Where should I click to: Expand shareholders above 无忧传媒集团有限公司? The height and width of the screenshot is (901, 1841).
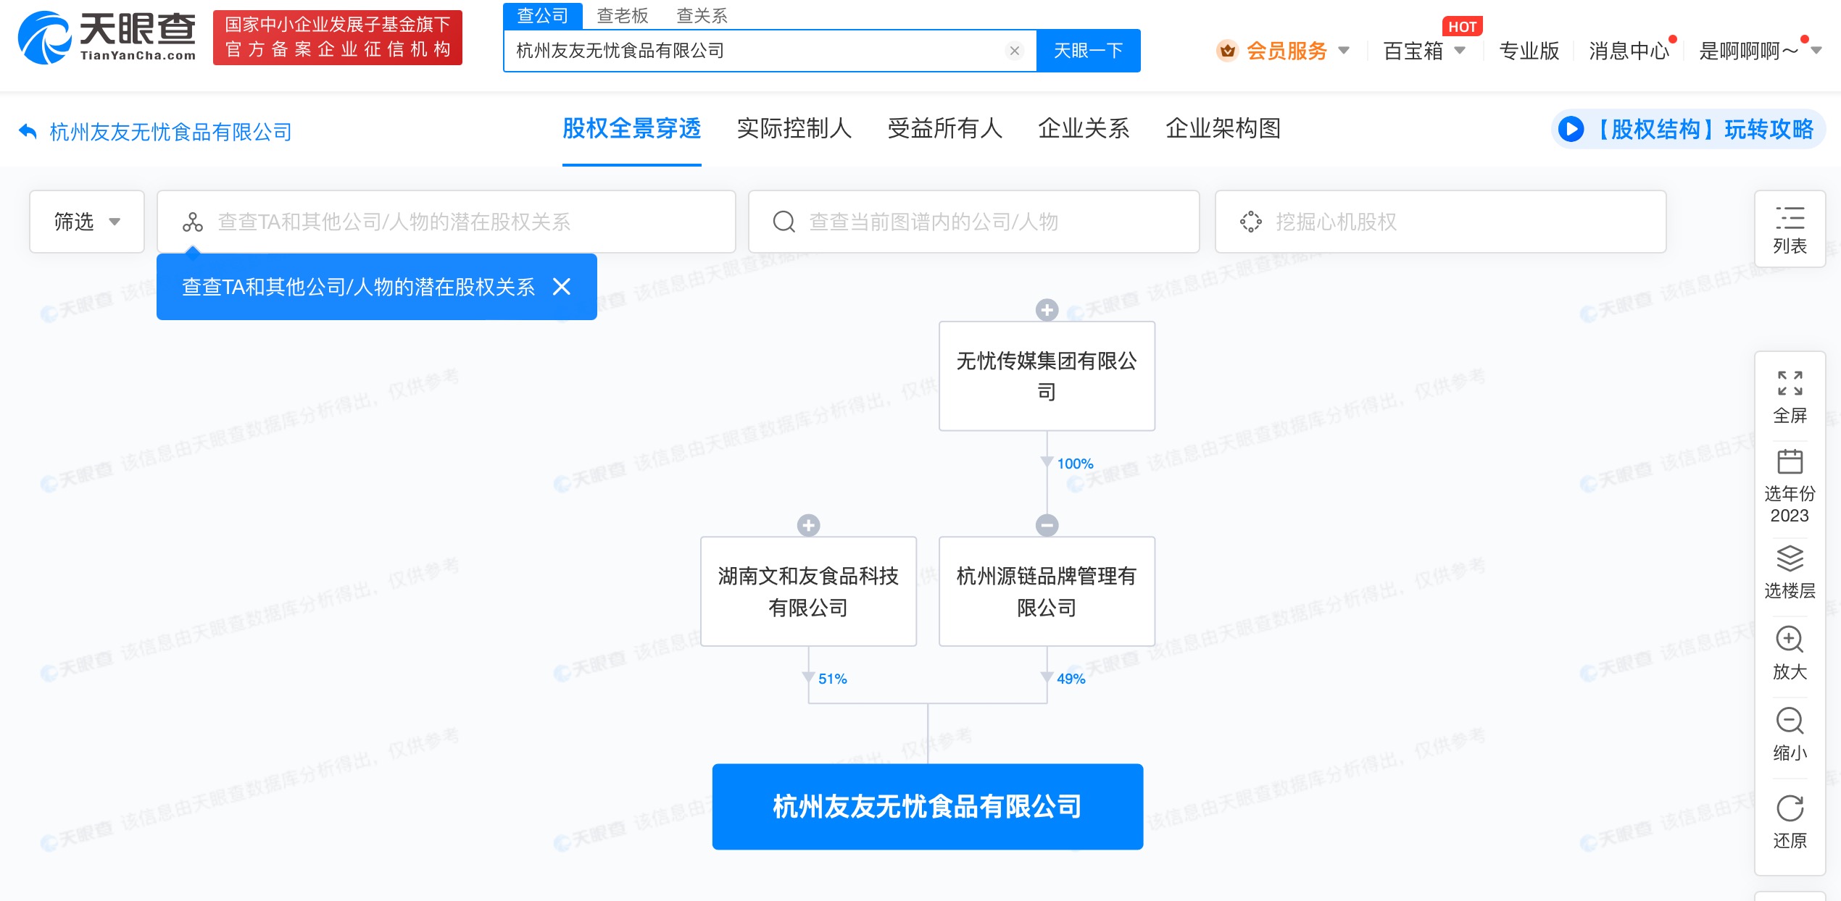coord(1047,310)
